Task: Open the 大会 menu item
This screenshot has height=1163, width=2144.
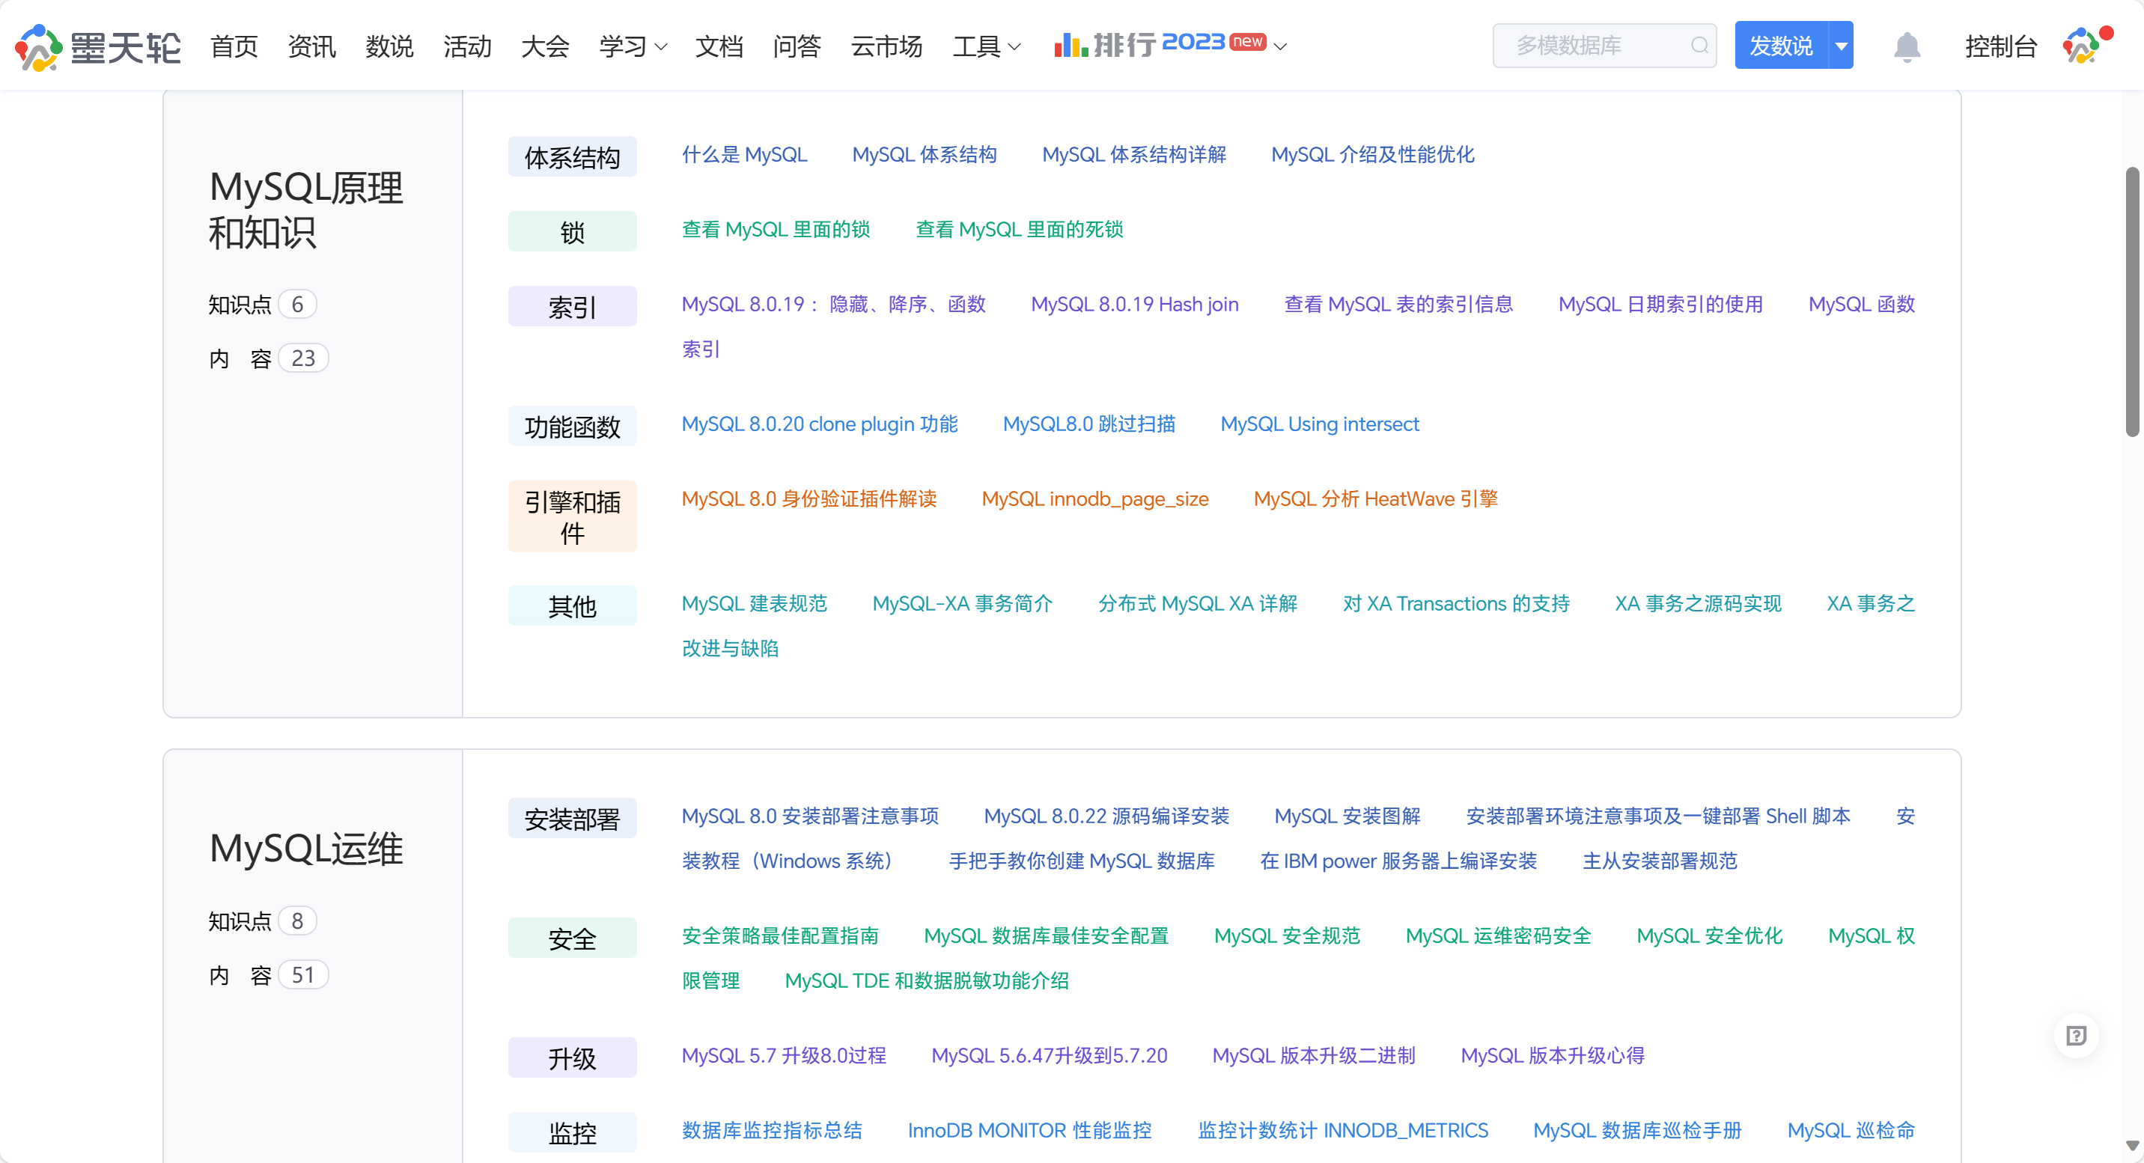Action: coord(545,46)
